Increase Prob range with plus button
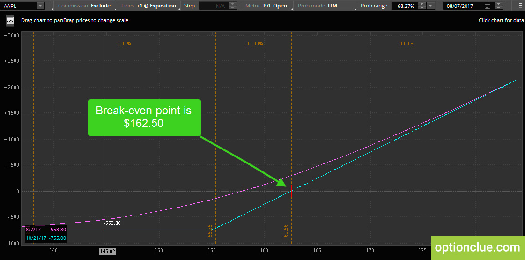525x260 pixels. (x=422, y=4)
